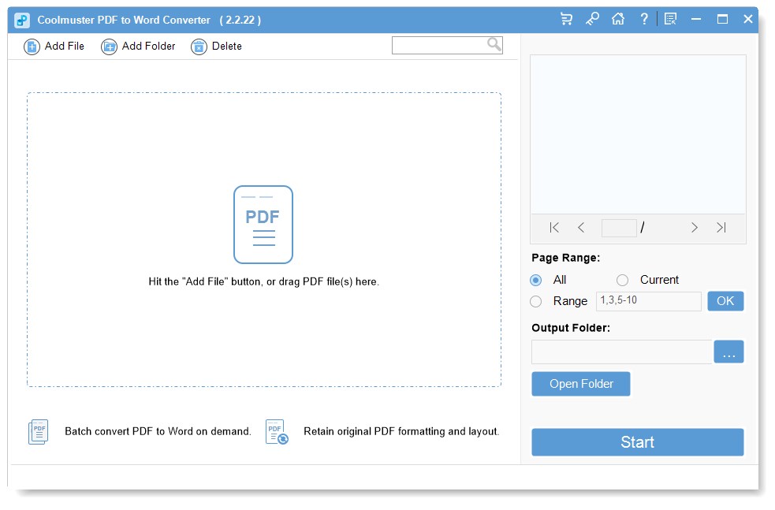Enable the Range option for page selection
775x510 pixels.
(537, 301)
